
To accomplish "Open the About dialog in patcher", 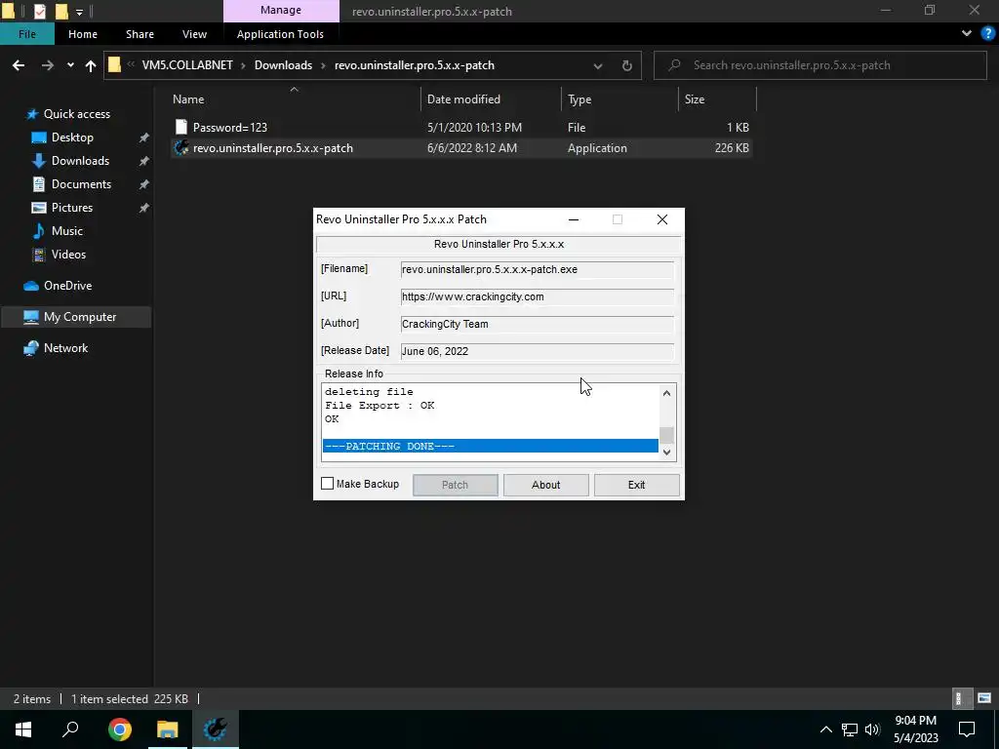I will (x=546, y=485).
